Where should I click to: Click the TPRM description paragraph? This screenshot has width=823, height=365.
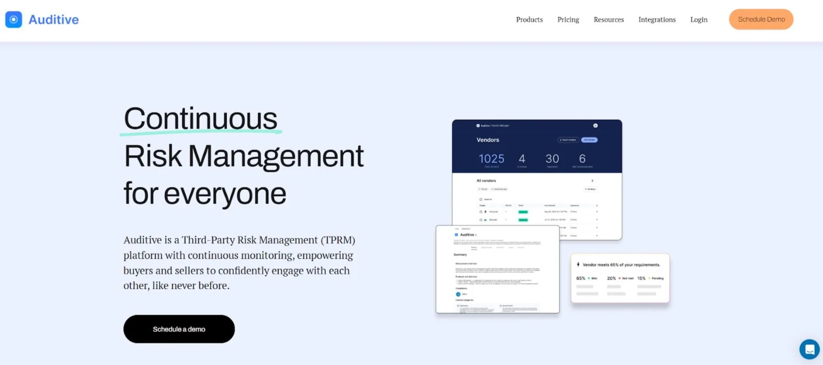[239, 263]
